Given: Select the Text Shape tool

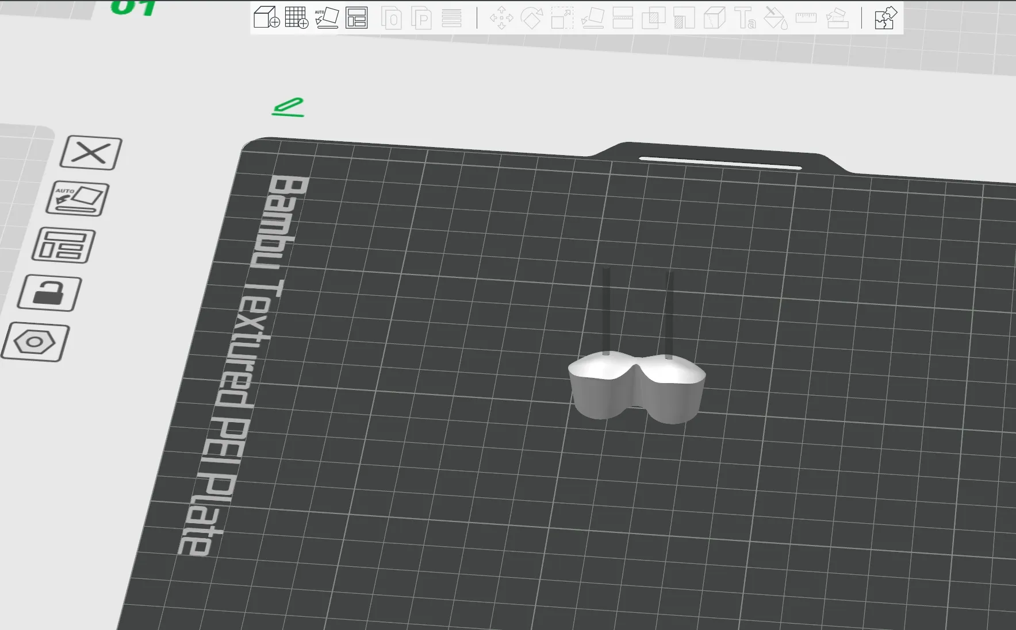Looking at the screenshot, I should [745, 18].
